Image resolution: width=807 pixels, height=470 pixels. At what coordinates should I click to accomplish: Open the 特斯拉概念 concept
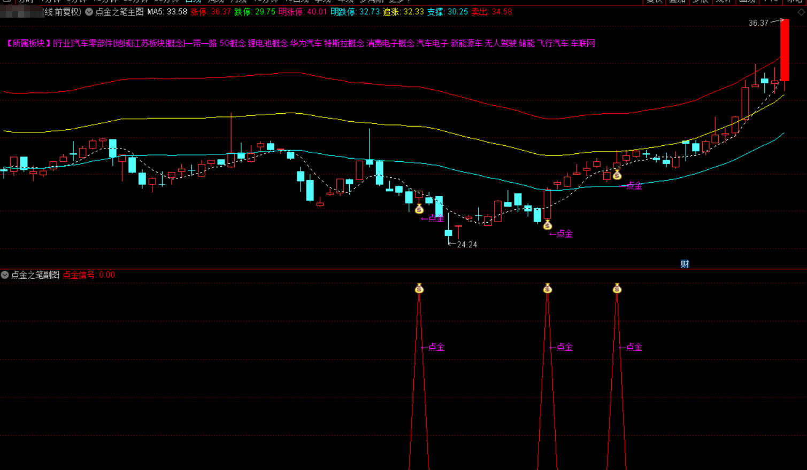344,43
